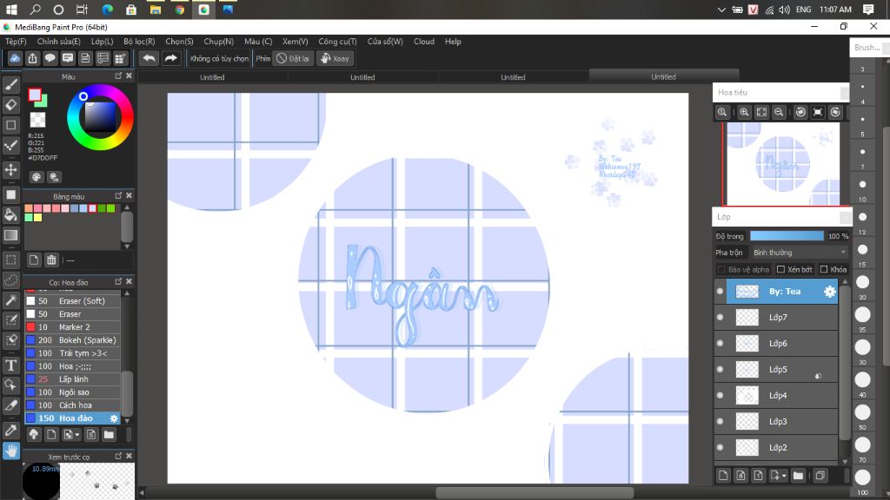Select the Gradient tool

pyautogui.click(x=10, y=235)
